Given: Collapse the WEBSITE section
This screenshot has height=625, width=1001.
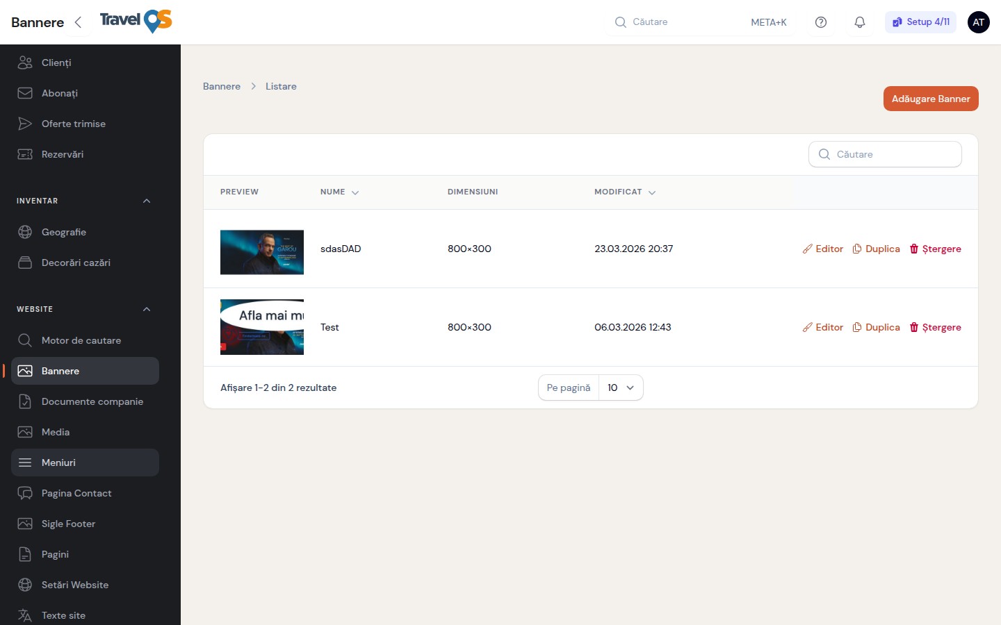Looking at the screenshot, I should click(147, 309).
